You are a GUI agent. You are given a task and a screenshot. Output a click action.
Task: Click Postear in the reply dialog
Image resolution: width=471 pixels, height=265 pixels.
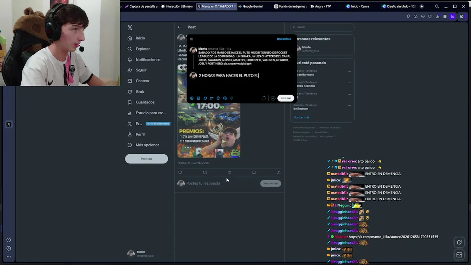pyautogui.click(x=286, y=98)
